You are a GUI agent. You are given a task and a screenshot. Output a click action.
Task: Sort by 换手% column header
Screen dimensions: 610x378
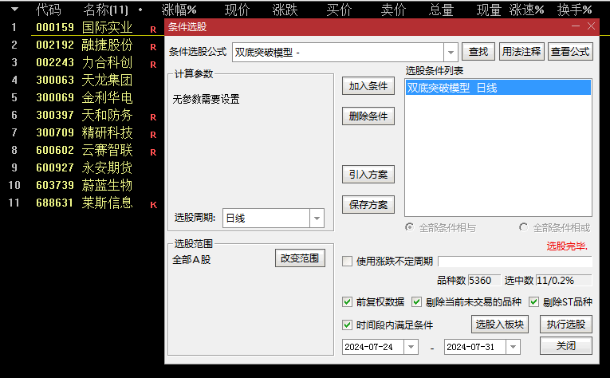574,10
